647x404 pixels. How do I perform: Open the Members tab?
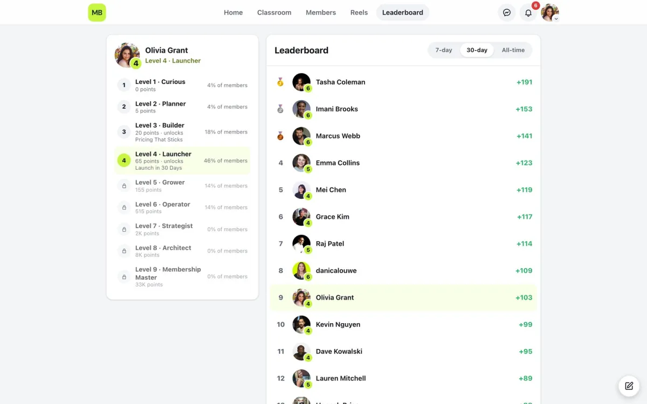pyautogui.click(x=321, y=12)
